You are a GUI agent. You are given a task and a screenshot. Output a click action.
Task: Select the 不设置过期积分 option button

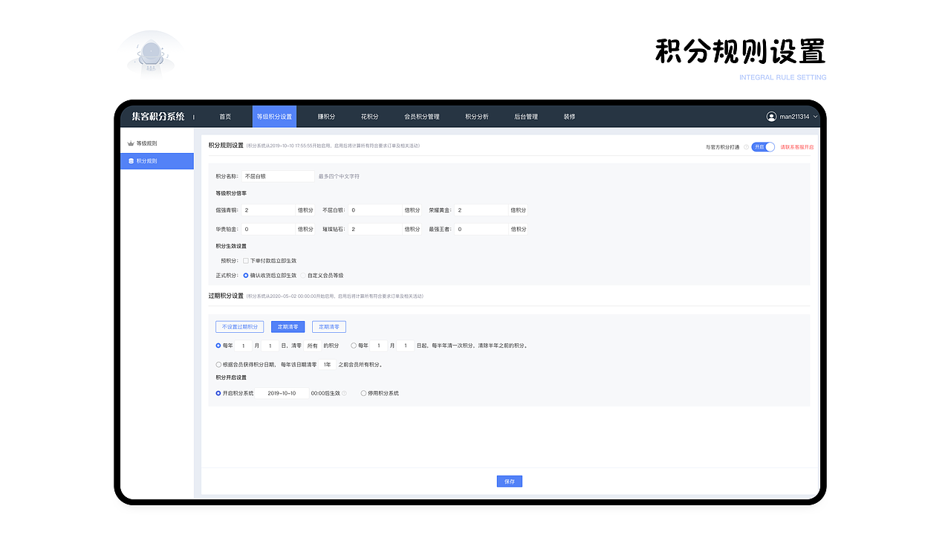(x=239, y=326)
